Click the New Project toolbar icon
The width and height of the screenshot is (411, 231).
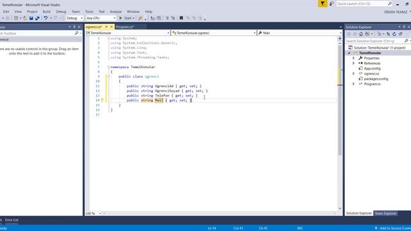pos(16,18)
